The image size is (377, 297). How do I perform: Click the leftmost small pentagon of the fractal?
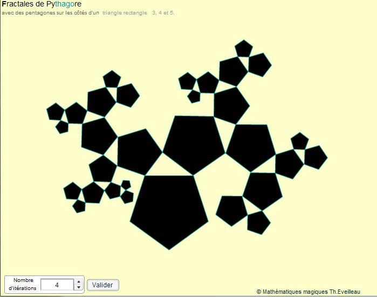click(55, 112)
